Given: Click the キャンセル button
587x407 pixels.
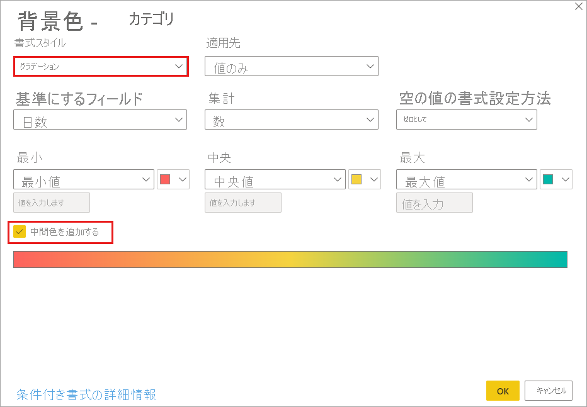Looking at the screenshot, I should 549,391.
